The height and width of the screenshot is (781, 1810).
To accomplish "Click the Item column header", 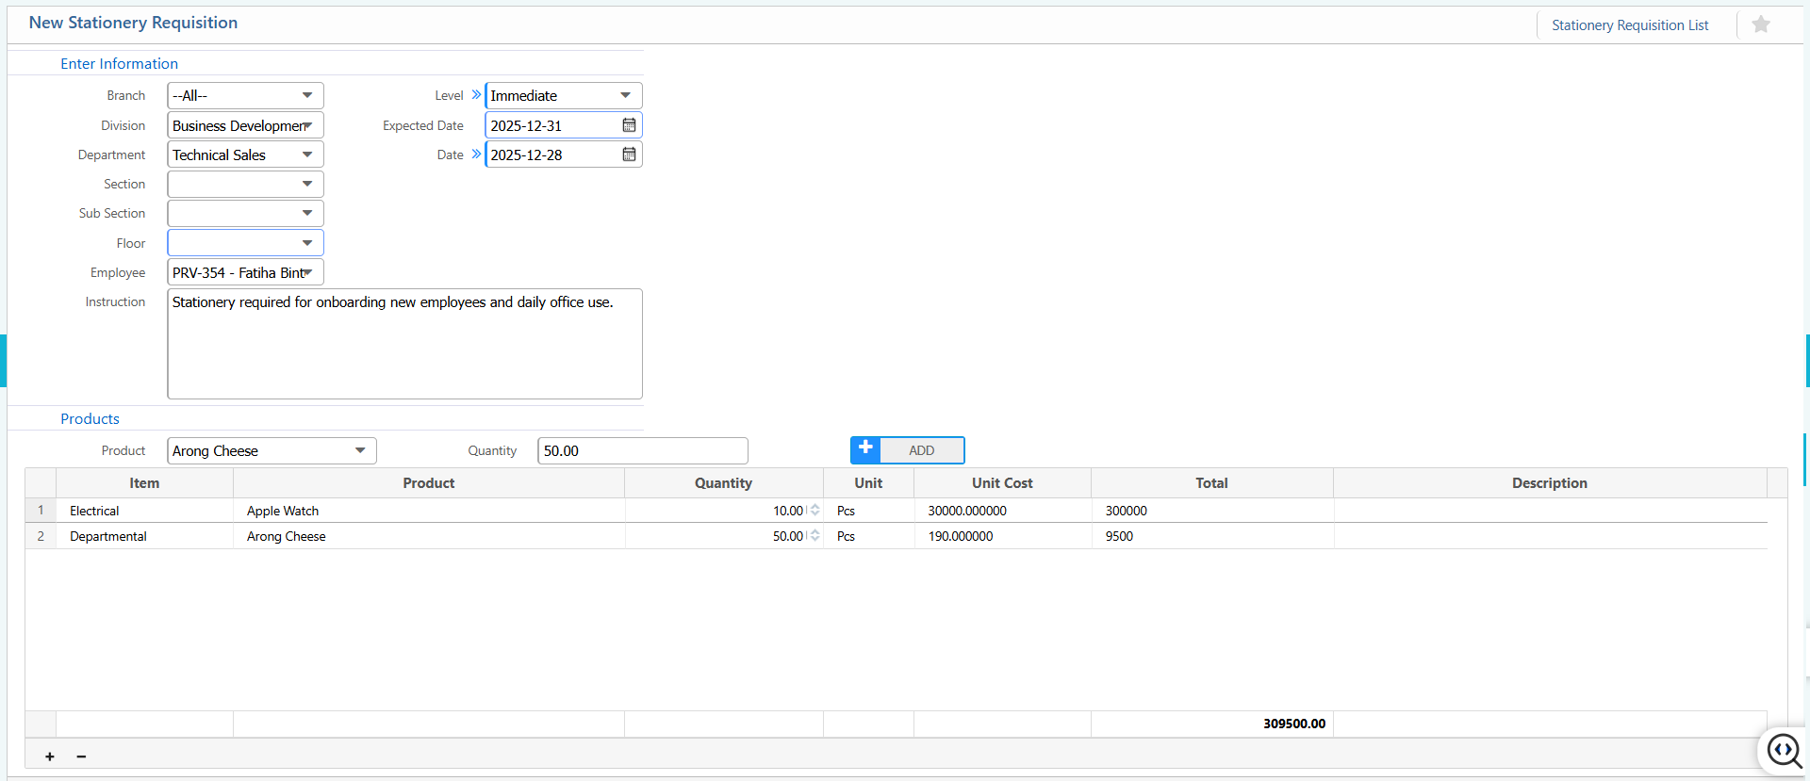I will [144, 483].
